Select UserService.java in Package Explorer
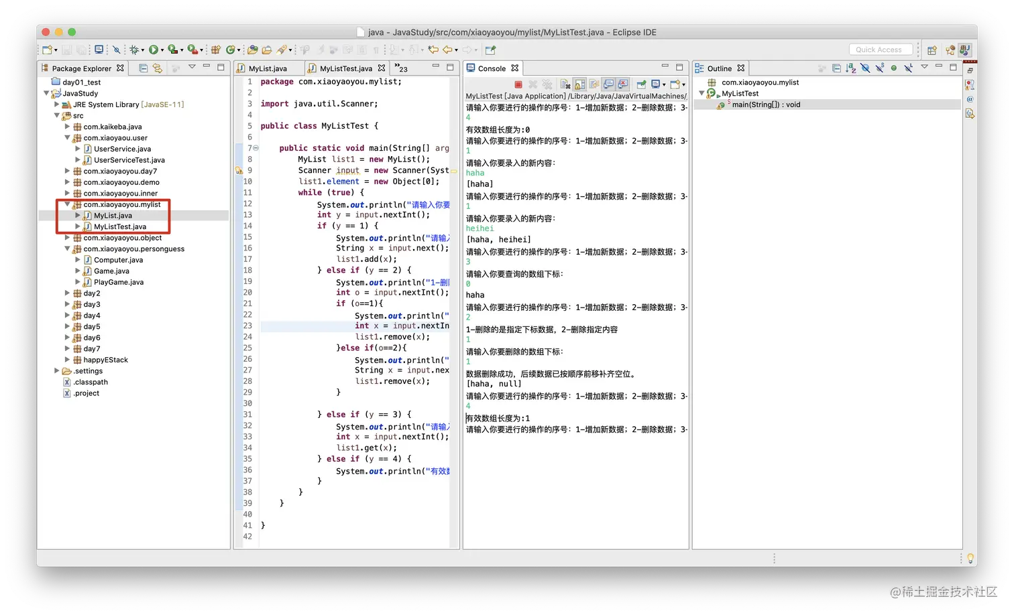1014x615 pixels. (122, 149)
